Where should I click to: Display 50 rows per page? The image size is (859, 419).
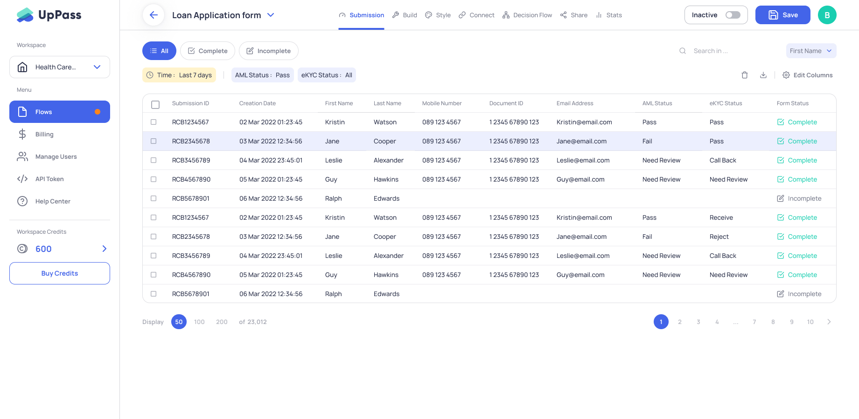click(179, 322)
